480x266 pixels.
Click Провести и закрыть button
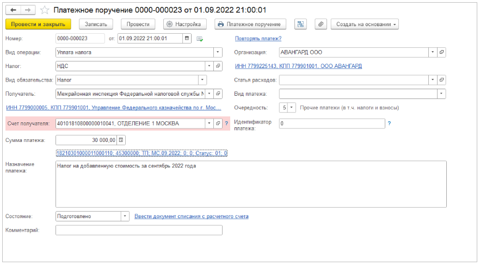coord(38,24)
